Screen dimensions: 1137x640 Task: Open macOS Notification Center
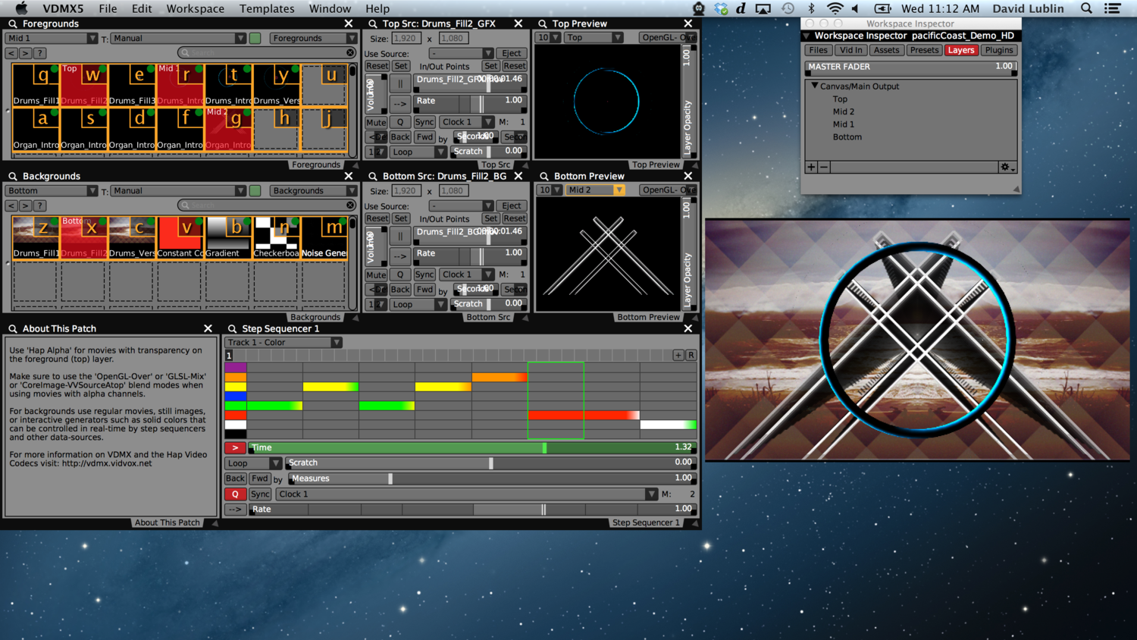(x=1113, y=8)
